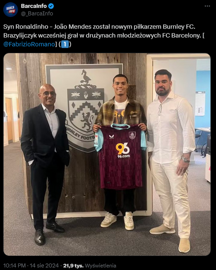
Task: Click the Castore logo on the jersey
Action: point(112,137)
